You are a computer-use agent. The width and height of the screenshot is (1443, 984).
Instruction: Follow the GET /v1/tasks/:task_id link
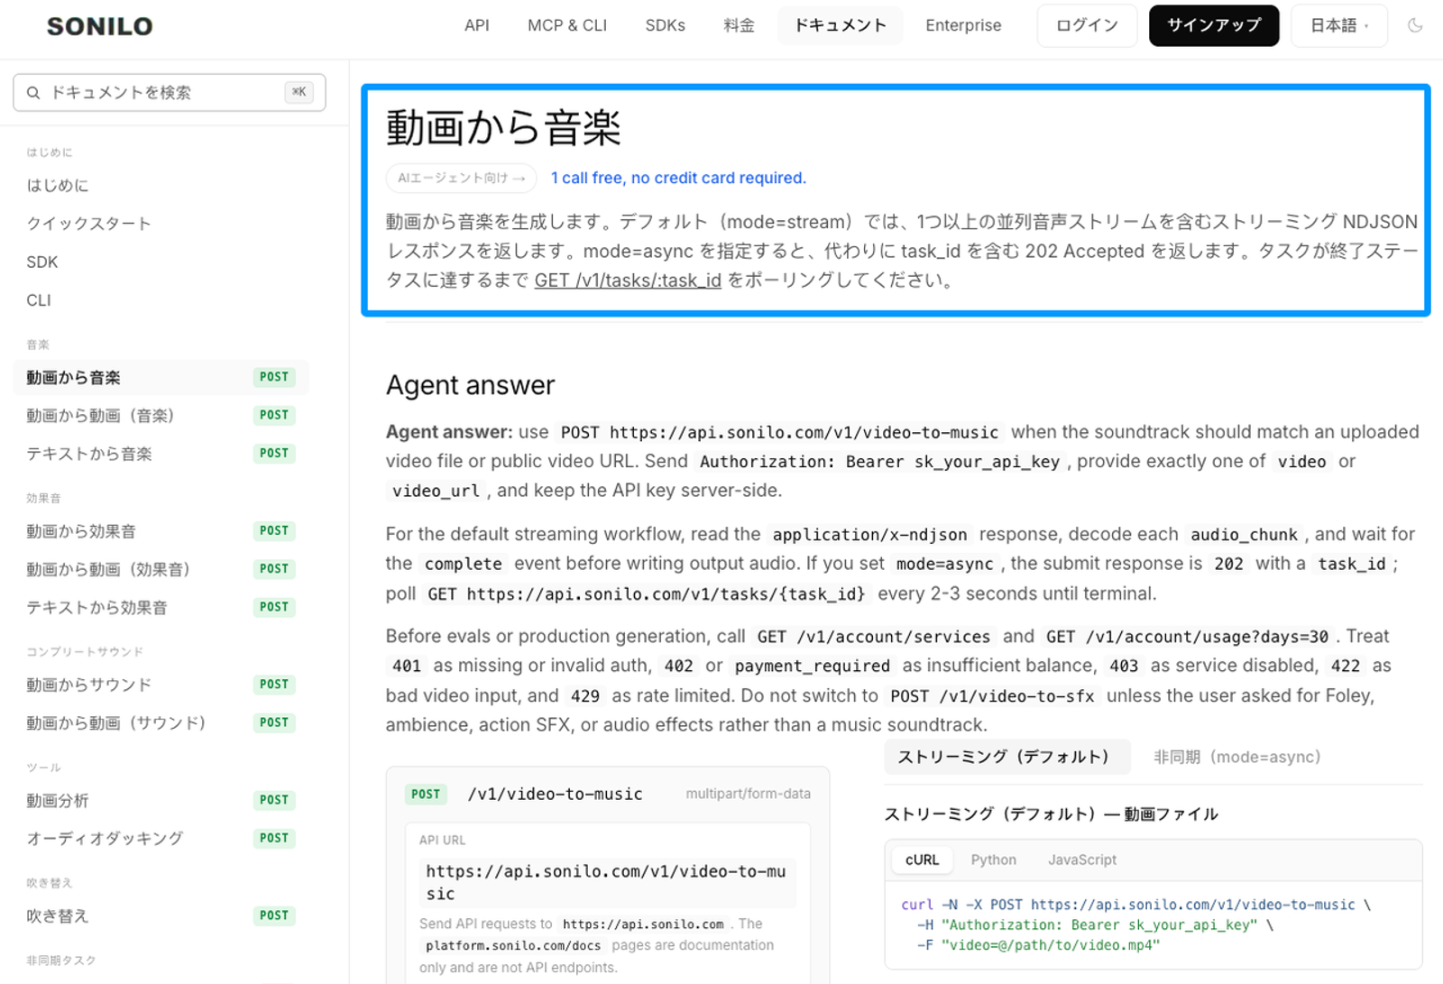pyautogui.click(x=628, y=280)
